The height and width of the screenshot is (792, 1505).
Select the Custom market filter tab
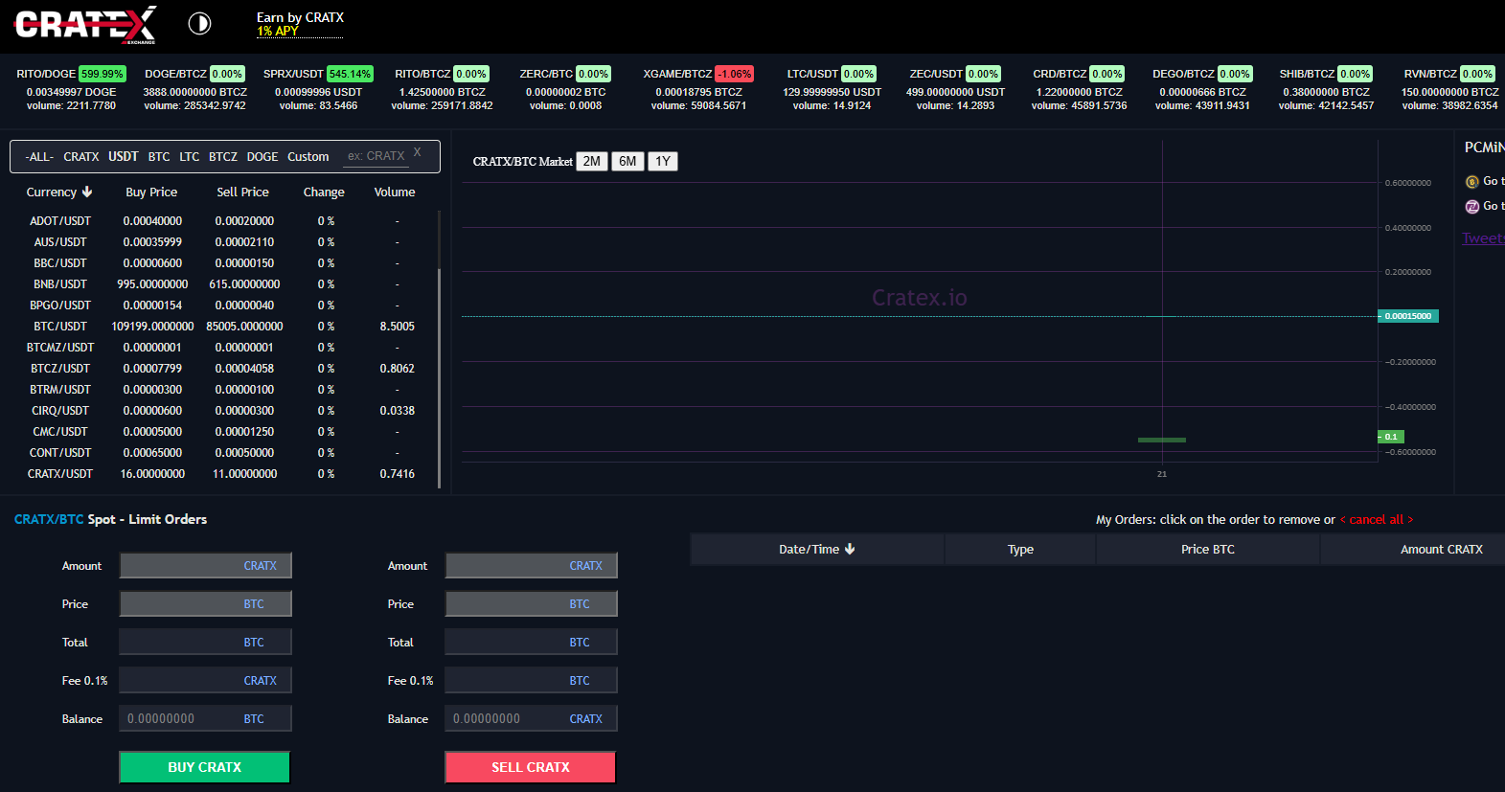tap(308, 156)
